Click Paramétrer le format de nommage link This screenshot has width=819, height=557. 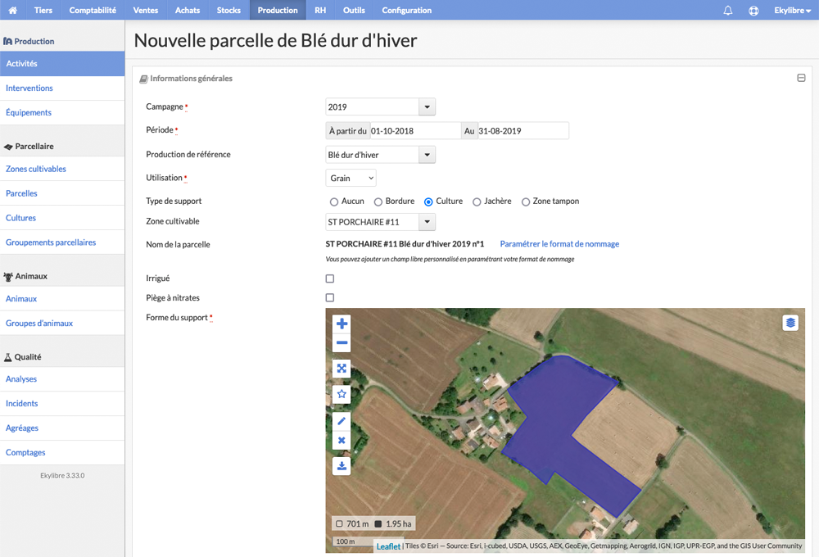point(559,244)
